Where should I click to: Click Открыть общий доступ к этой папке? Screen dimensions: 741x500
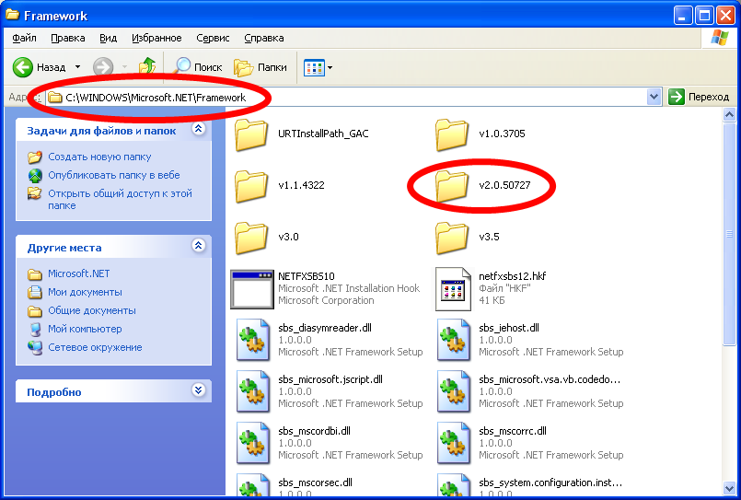(120, 200)
